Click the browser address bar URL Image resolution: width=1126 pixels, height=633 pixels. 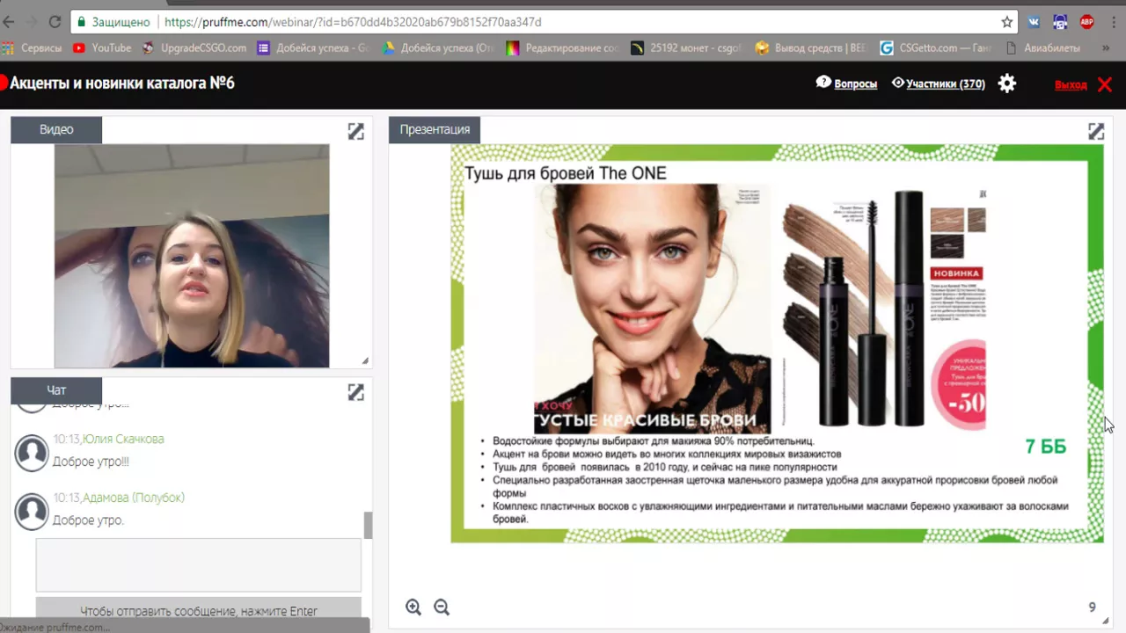tap(353, 22)
